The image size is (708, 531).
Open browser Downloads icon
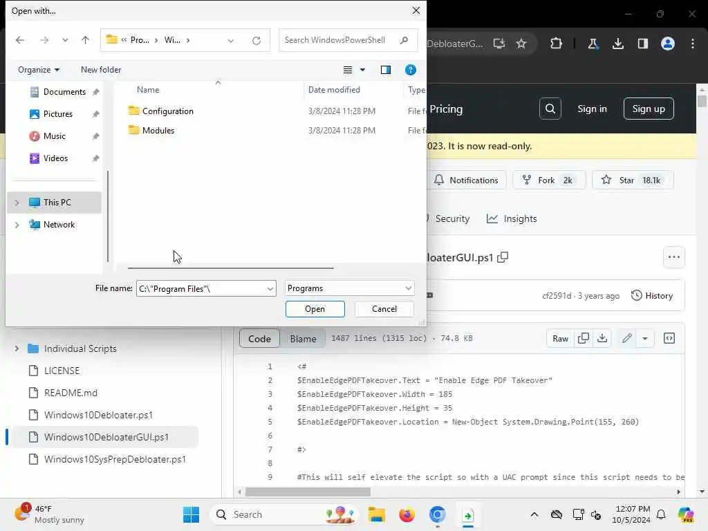click(x=617, y=44)
